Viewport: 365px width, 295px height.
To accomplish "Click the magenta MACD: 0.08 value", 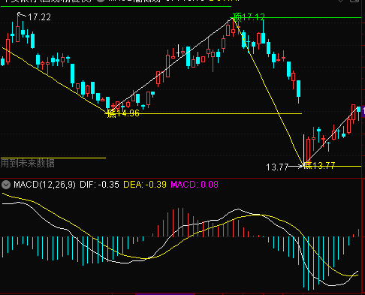I will pos(195,185).
